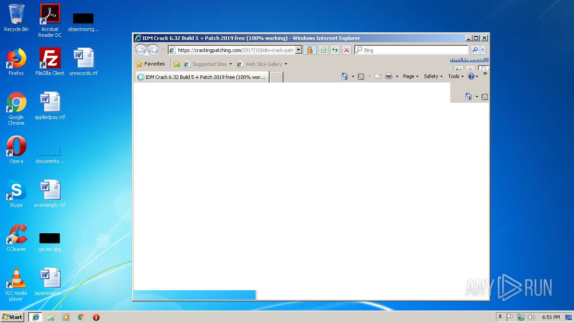Open the Google Chrome desktop shortcut
This screenshot has width=574, height=323.
click(x=16, y=109)
